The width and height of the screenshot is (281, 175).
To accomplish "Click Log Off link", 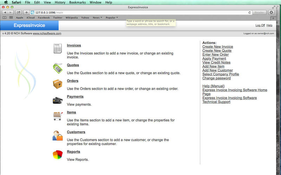I will tap(260, 25).
